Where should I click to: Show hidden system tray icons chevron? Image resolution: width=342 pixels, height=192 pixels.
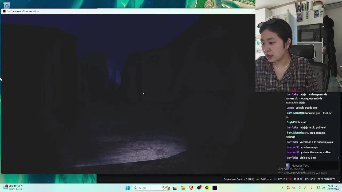click(282, 188)
